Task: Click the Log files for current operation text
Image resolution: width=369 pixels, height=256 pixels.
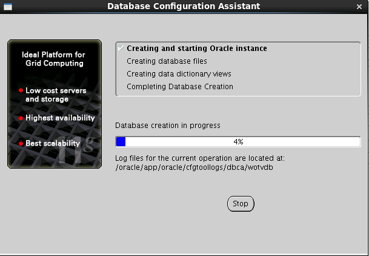Action: click(200, 158)
